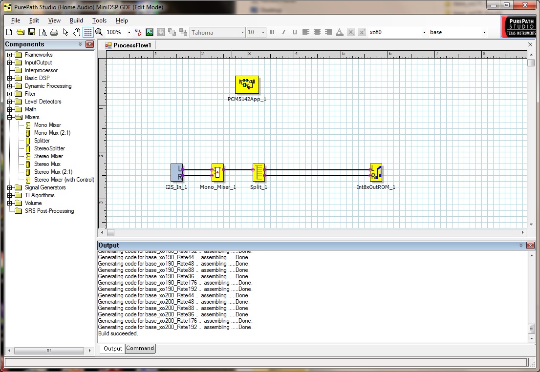This screenshot has width=540, height=372.
Task: Open the File menu
Action: pyautogui.click(x=16, y=21)
